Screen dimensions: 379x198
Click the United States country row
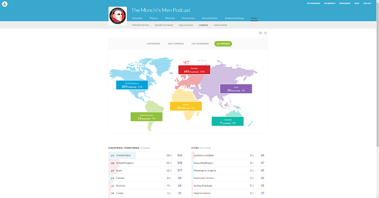pyautogui.click(x=147, y=155)
